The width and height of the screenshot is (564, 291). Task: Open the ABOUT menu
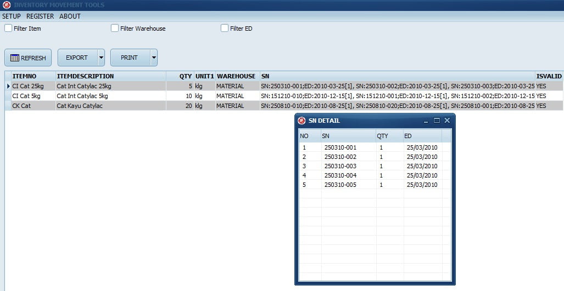70,16
